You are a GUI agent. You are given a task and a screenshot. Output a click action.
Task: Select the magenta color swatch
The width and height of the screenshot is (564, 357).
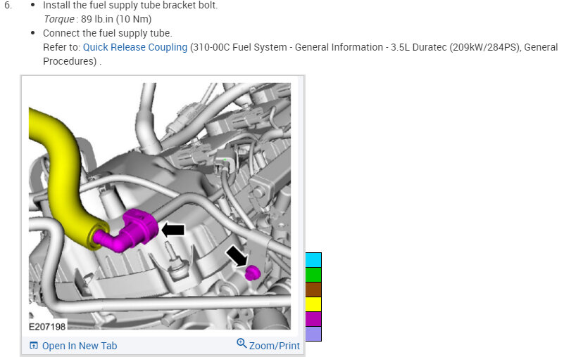click(x=313, y=319)
